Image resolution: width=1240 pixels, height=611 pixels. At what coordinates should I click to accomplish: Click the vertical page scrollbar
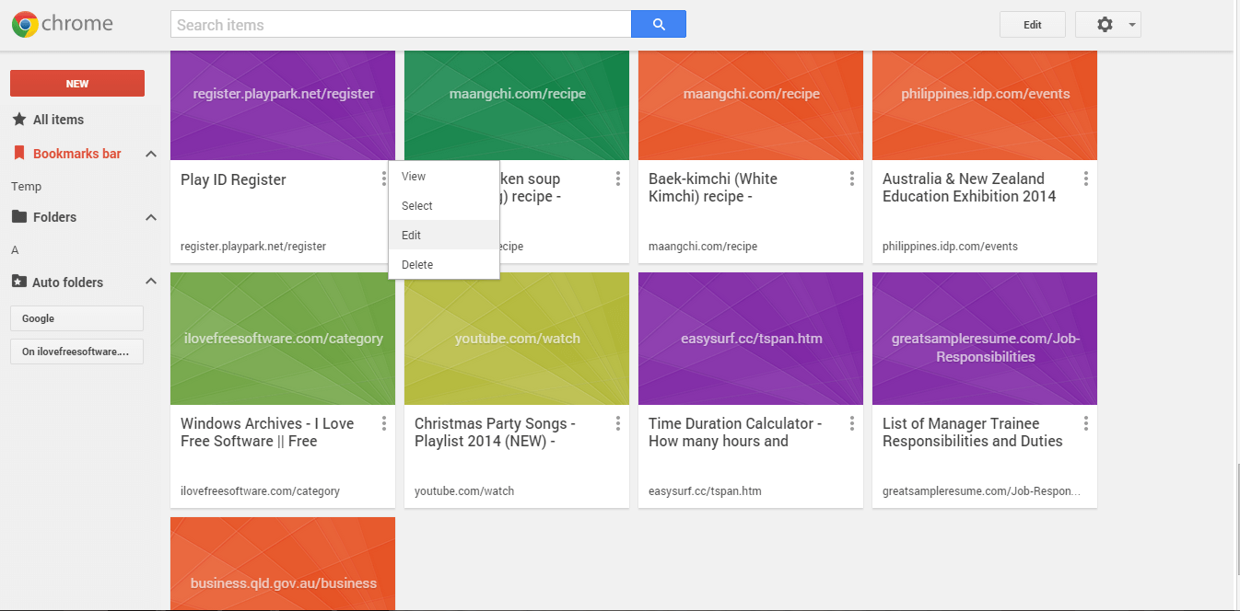[1236, 520]
